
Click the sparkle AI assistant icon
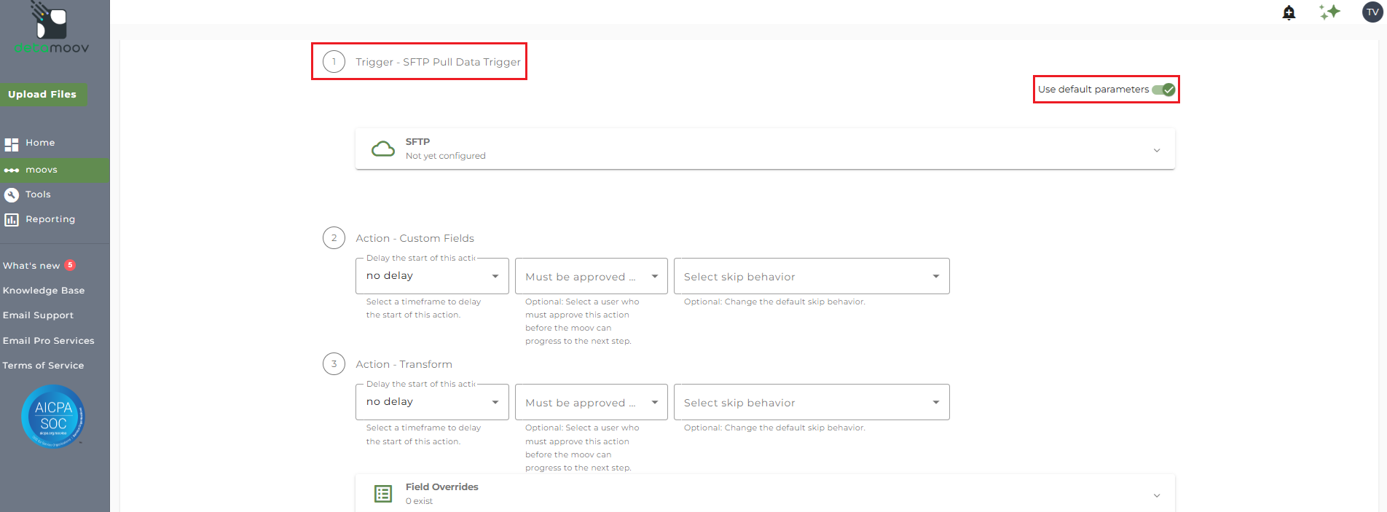point(1329,12)
